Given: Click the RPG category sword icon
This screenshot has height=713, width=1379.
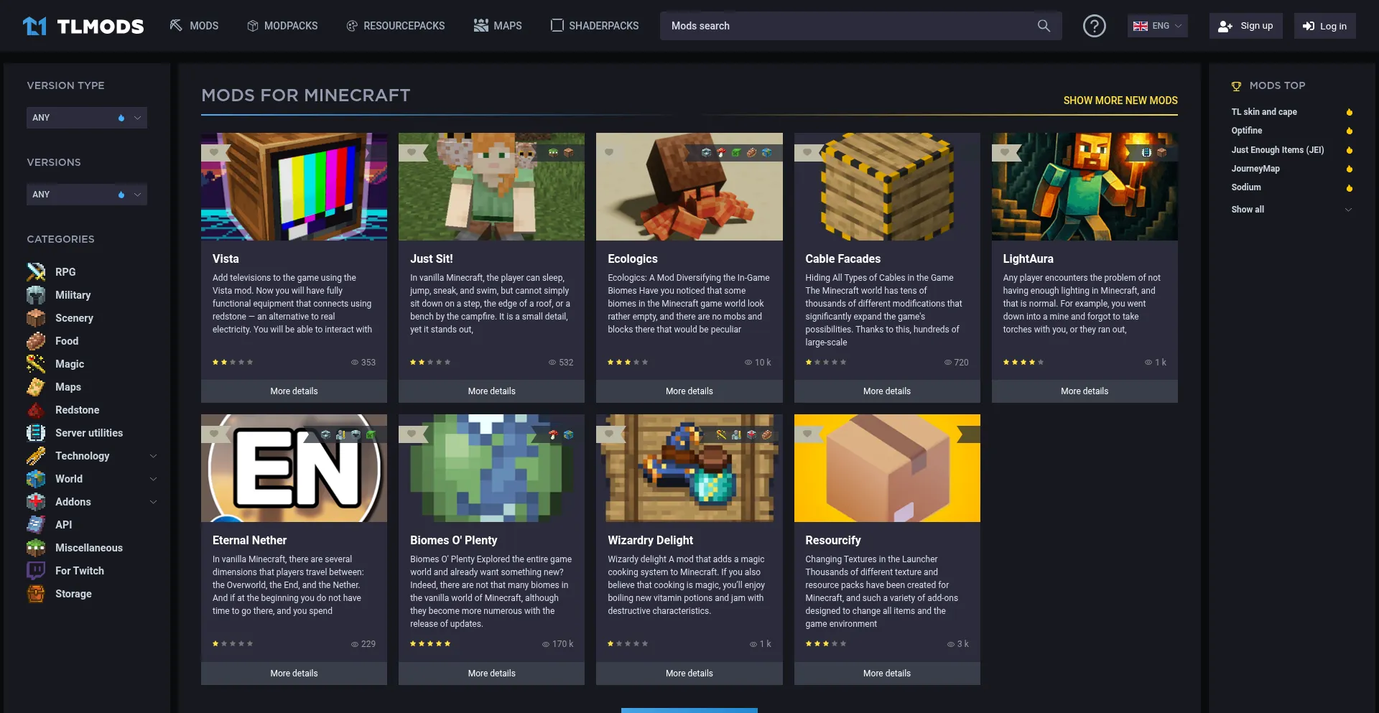Looking at the screenshot, I should [36, 272].
